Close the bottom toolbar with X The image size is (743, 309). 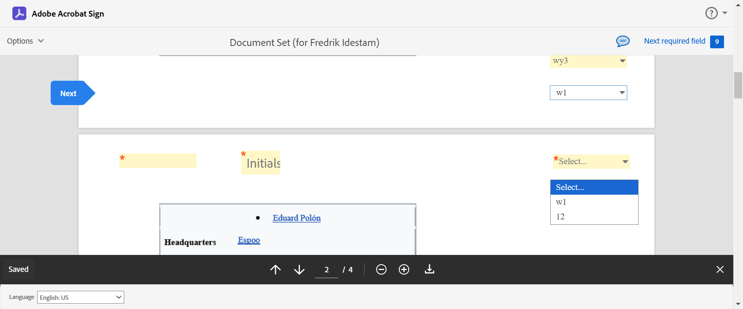pos(720,270)
